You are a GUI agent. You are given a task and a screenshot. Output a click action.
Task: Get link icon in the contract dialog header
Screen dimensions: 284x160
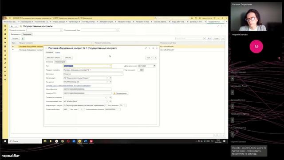point(146,48)
